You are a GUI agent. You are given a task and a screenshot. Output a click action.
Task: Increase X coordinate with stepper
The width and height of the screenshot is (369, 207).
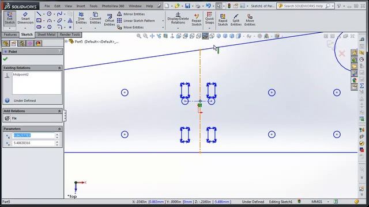click(57, 134)
